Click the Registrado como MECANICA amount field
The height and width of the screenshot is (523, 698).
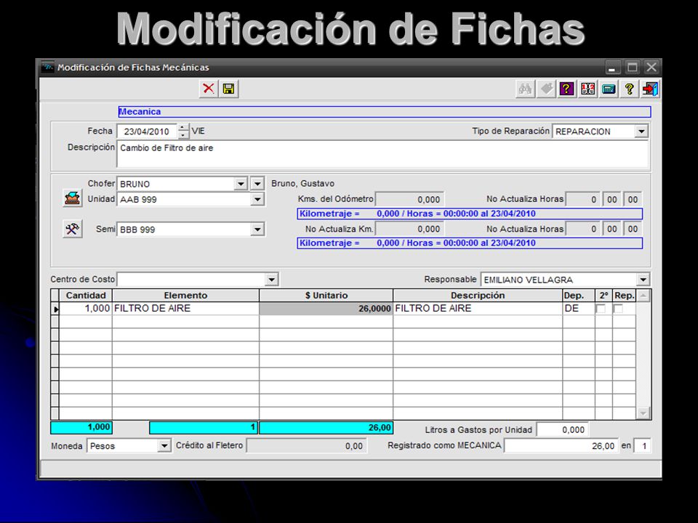pos(561,445)
